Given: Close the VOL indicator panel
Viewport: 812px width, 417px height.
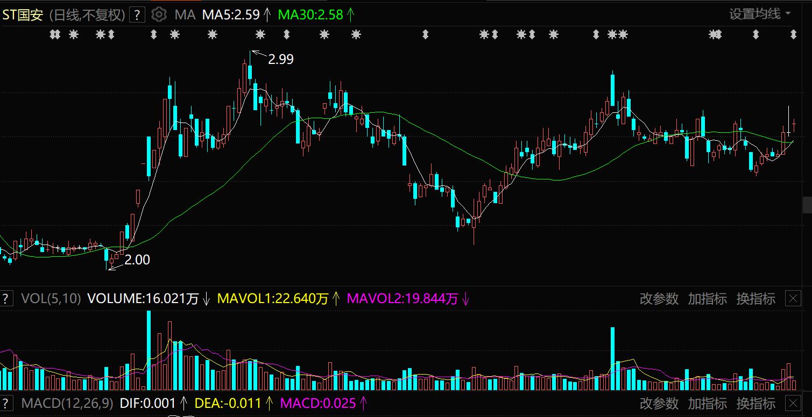Looking at the screenshot, I should (x=793, y=299).
